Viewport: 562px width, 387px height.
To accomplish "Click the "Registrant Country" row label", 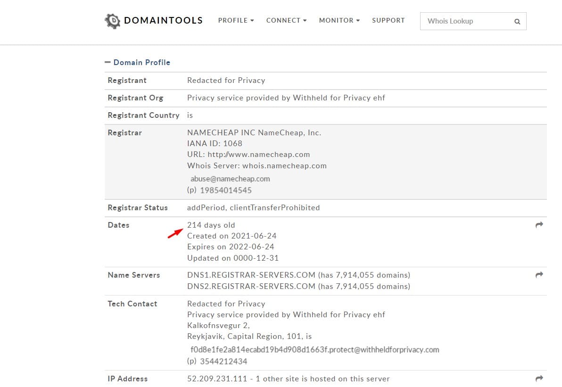I will (x=144, y=115).
